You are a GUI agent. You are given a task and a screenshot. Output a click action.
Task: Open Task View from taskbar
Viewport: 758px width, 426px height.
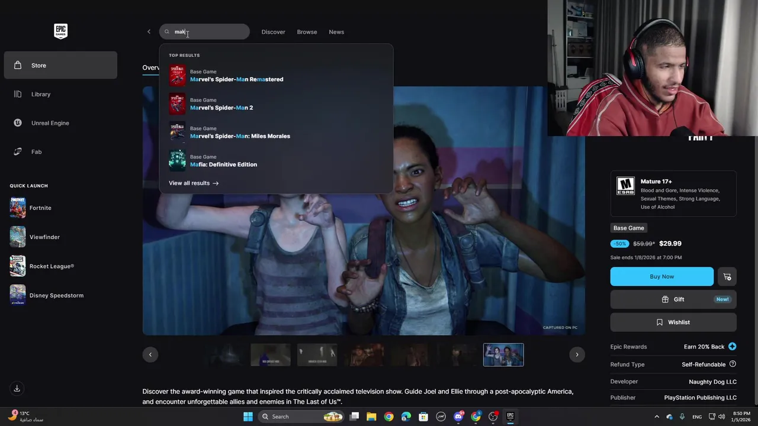point(354,417)
